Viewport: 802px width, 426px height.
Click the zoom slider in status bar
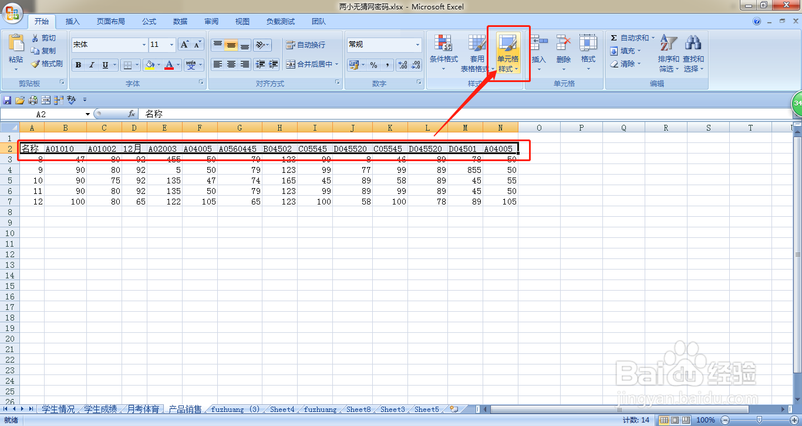tap(759, 420)
